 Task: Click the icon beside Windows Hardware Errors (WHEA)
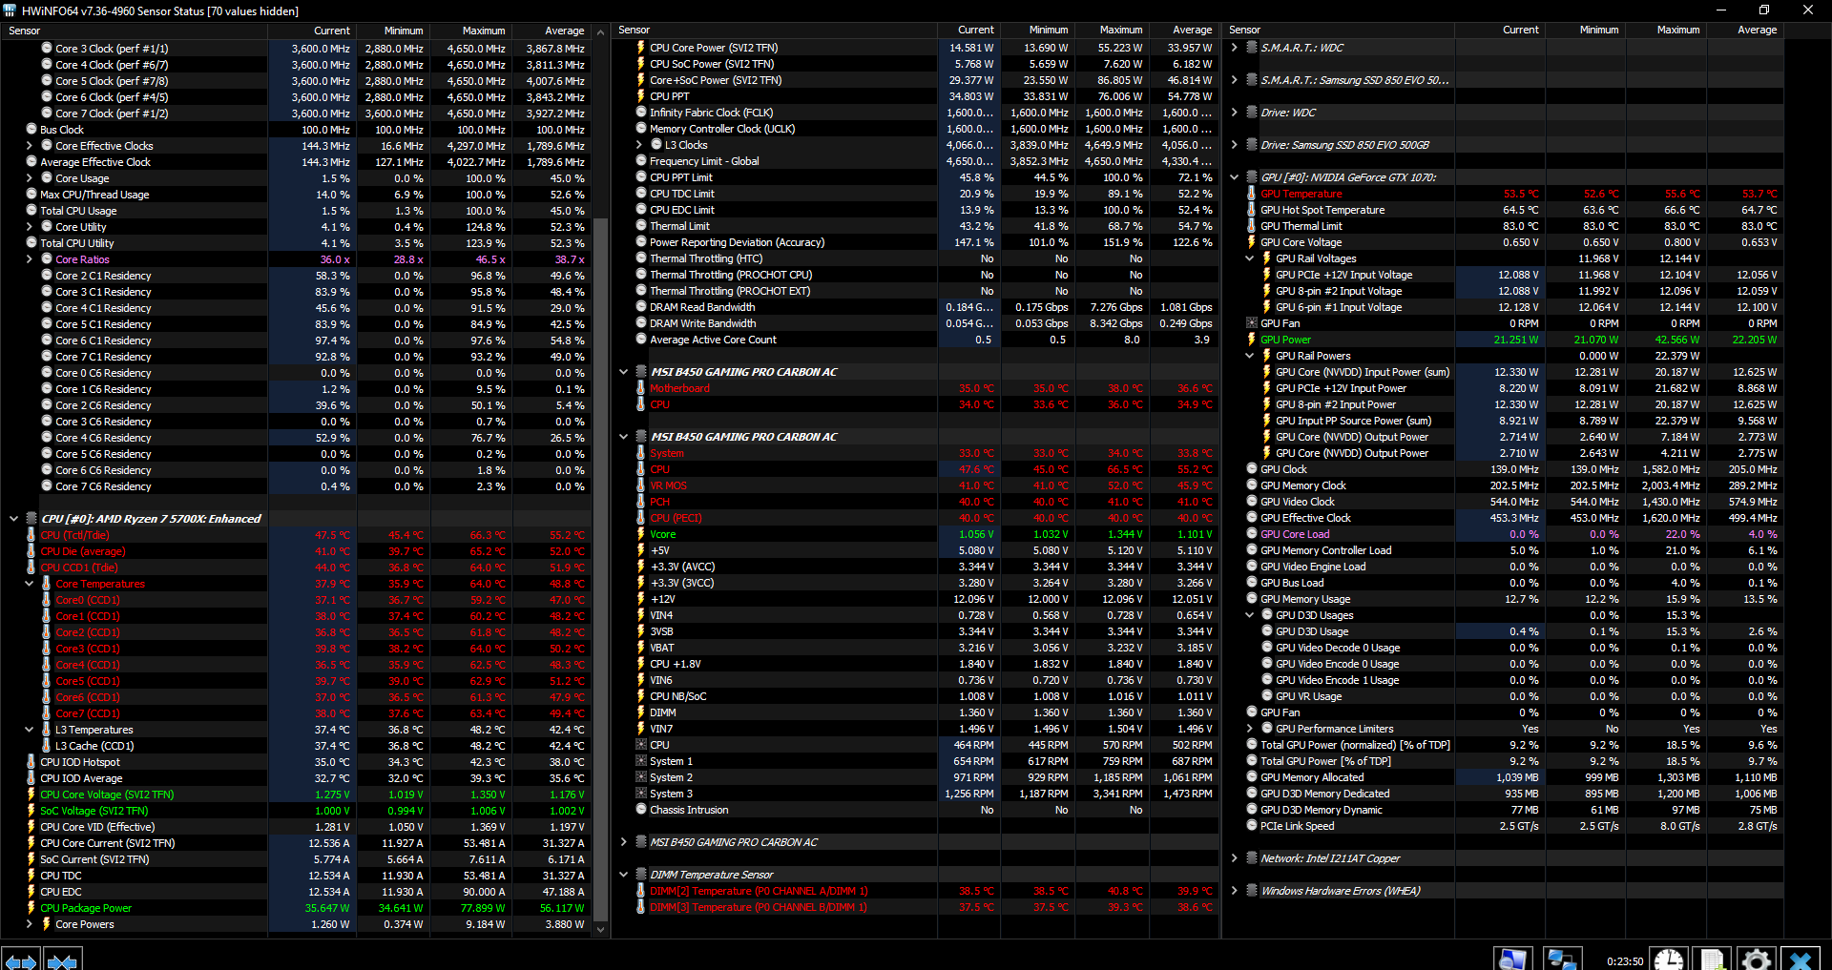click(x=1252, y=891)
